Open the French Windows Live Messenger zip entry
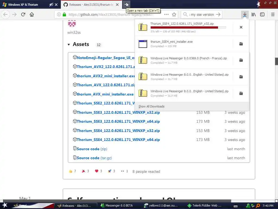This screenshot has height=209, width=278. [x=184, y=60]
